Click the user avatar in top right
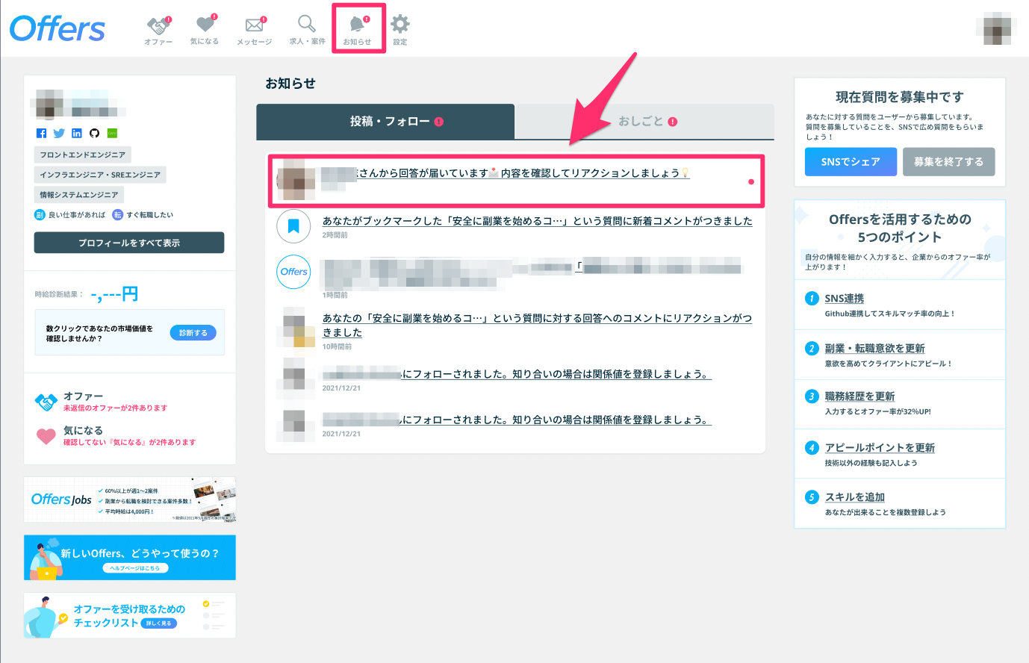 point(997,29)
